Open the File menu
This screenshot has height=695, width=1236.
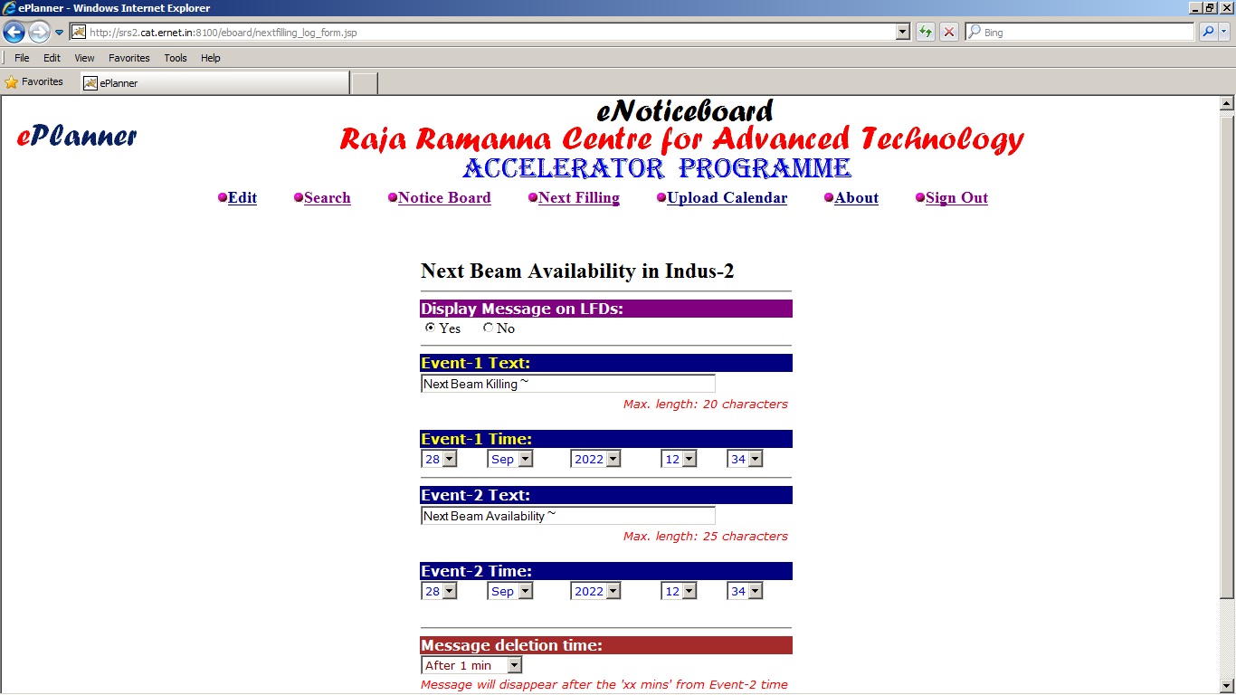tap(22, 58)
